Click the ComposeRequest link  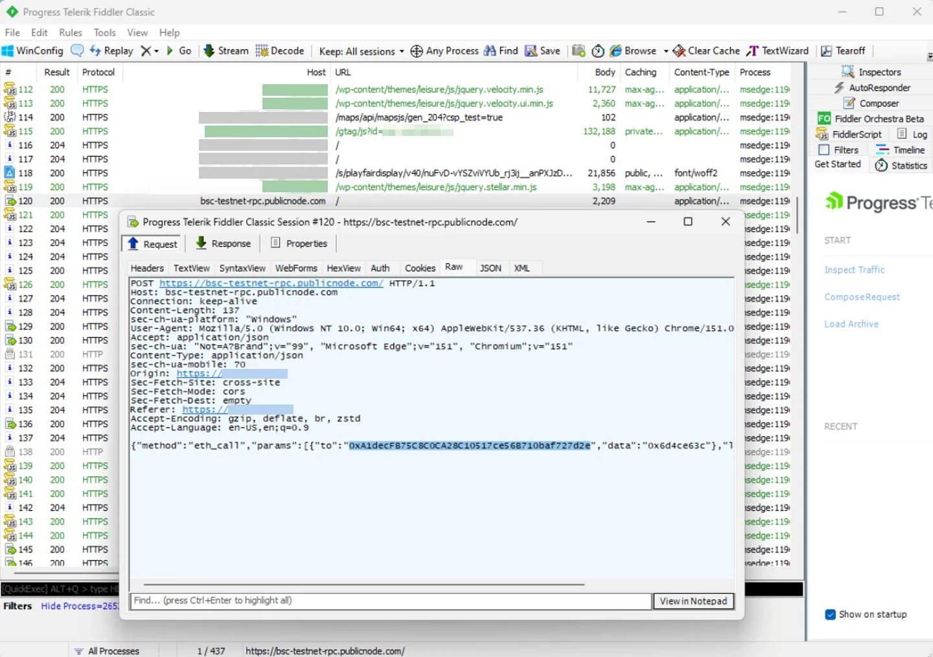tap(862, 297)
